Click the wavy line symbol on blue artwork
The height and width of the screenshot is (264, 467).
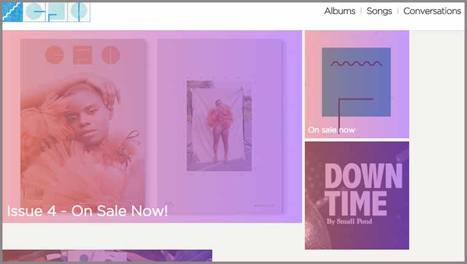pos(356,63)
